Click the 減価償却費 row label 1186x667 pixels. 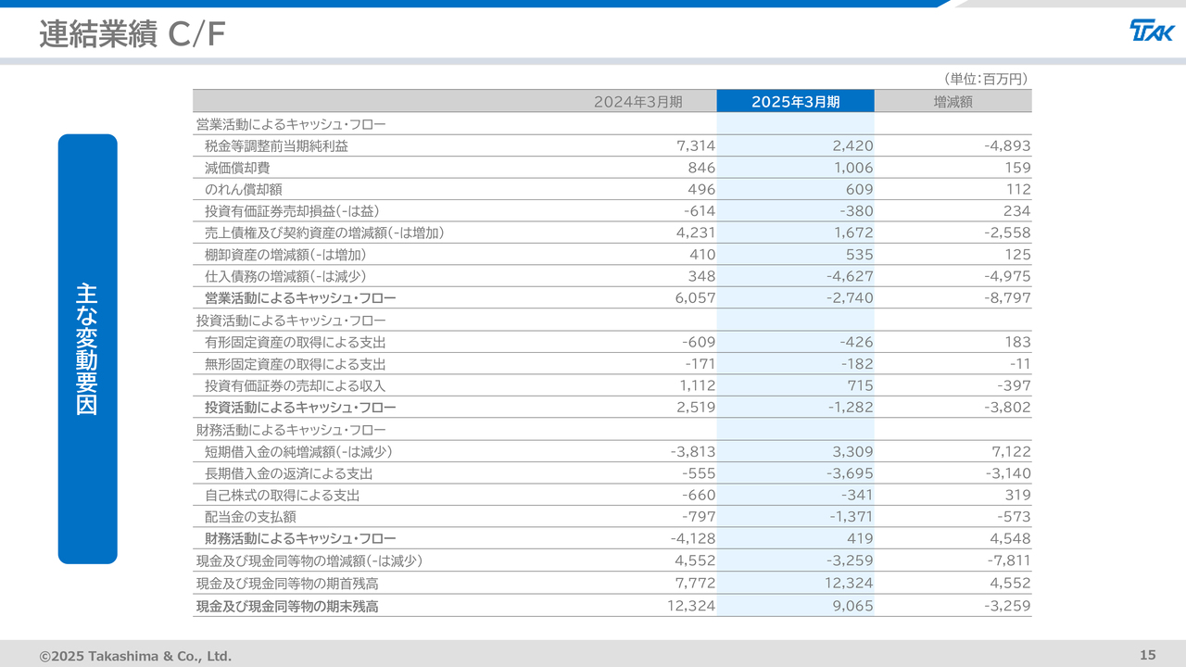237,168
